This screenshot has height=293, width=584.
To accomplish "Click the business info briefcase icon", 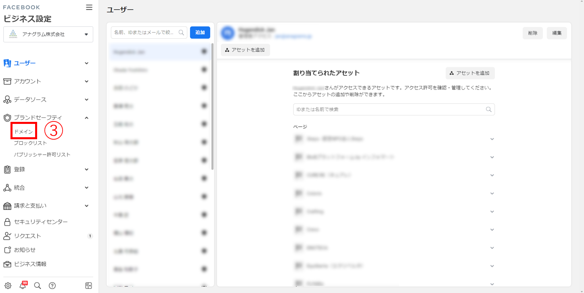I will [7, 264].
